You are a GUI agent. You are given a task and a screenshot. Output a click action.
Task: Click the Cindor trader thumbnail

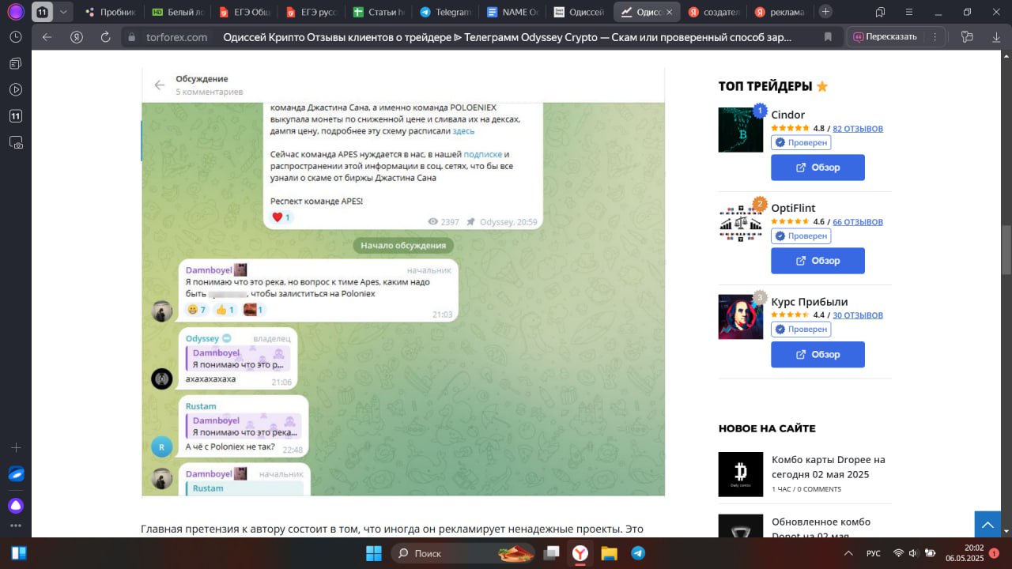point(740,130)
